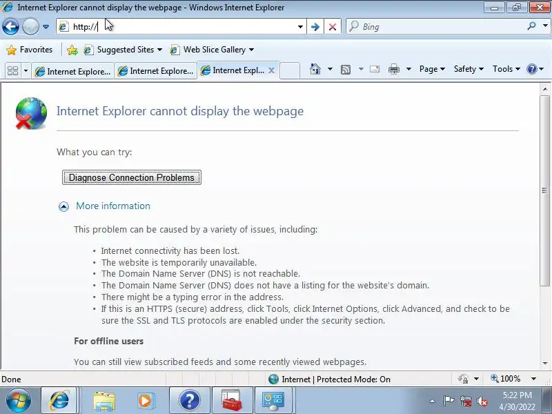This screenshot has width=552, height=414.
Task: Open the Print options dropdown arrow
Action: [x=408, y=69]
